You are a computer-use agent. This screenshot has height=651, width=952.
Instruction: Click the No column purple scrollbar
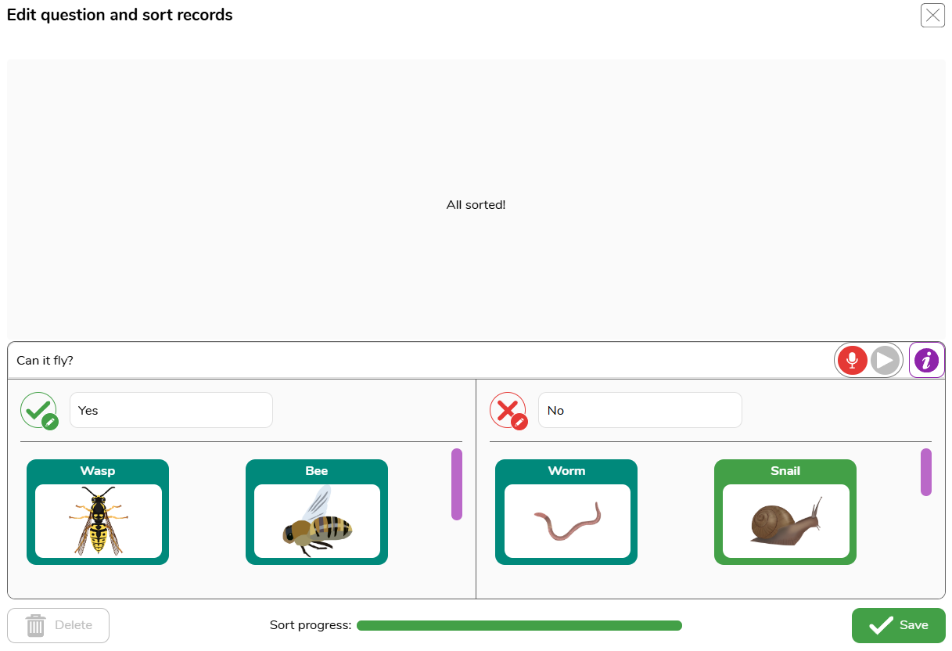pos(926,472)
